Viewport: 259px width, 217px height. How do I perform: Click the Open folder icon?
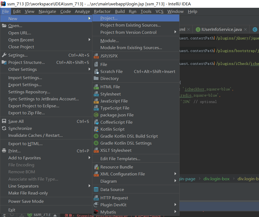pyautogui.click(x=4, y=25)
